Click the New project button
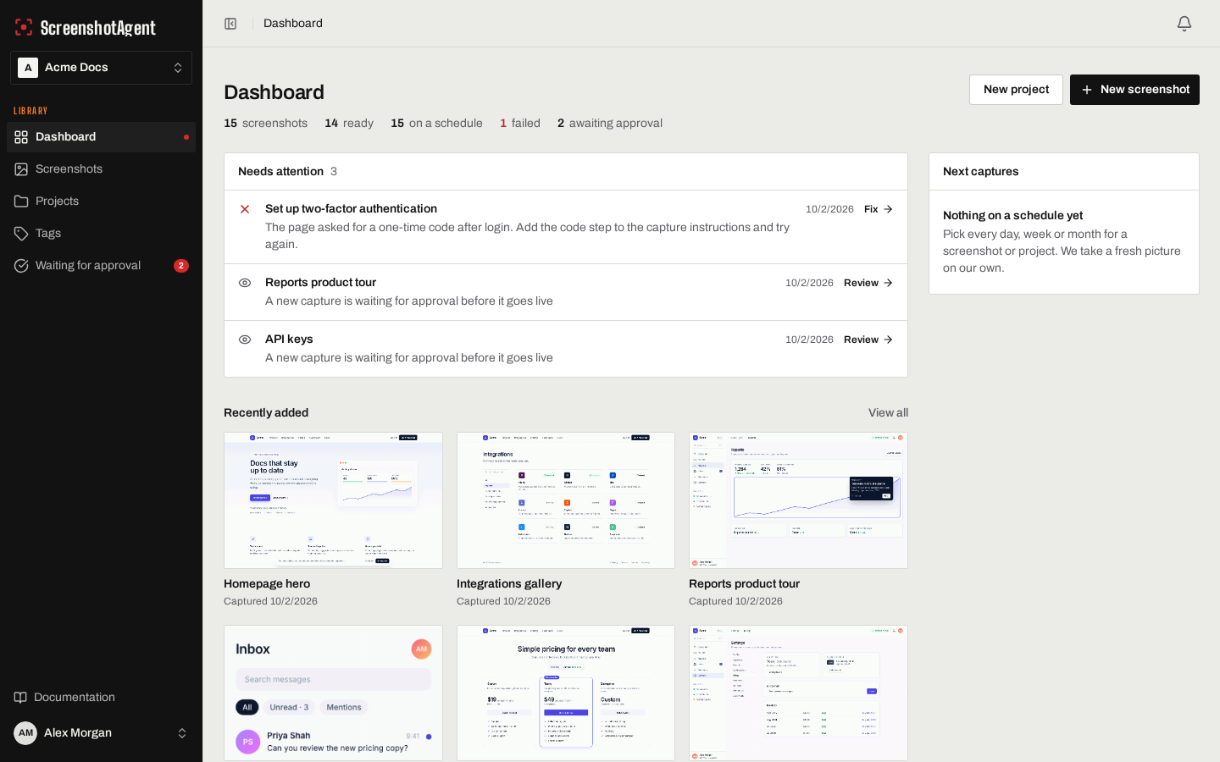Screen dimensions: 1220x762 [1016, 90]
